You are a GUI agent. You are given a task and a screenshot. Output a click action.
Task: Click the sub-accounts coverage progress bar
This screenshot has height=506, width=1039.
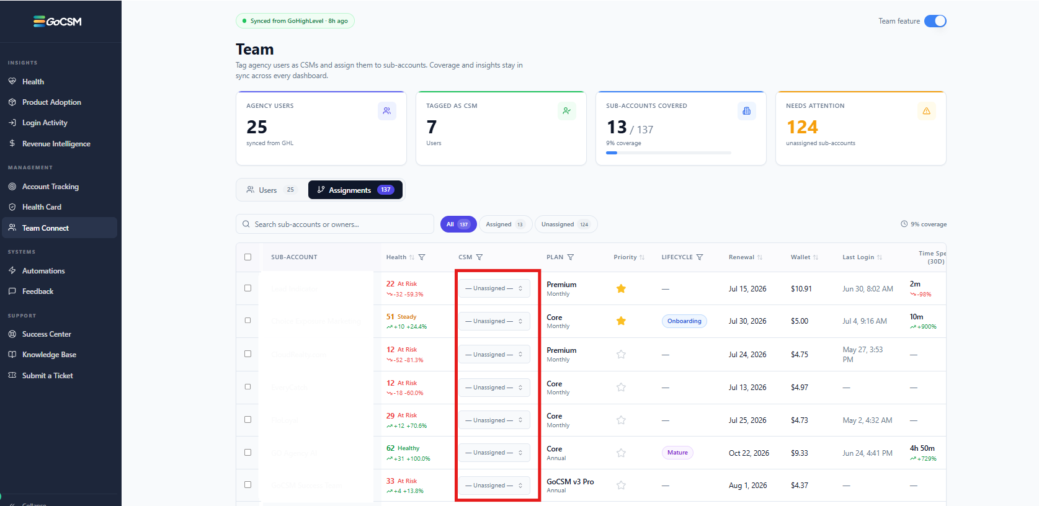click(x=669, y=153)
